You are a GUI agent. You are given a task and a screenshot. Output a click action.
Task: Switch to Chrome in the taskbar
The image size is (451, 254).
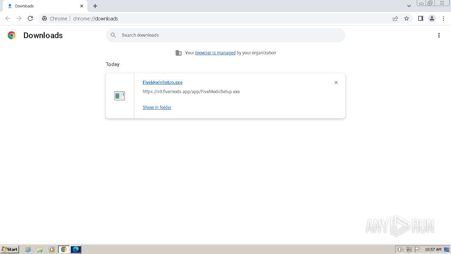point(64,249)
